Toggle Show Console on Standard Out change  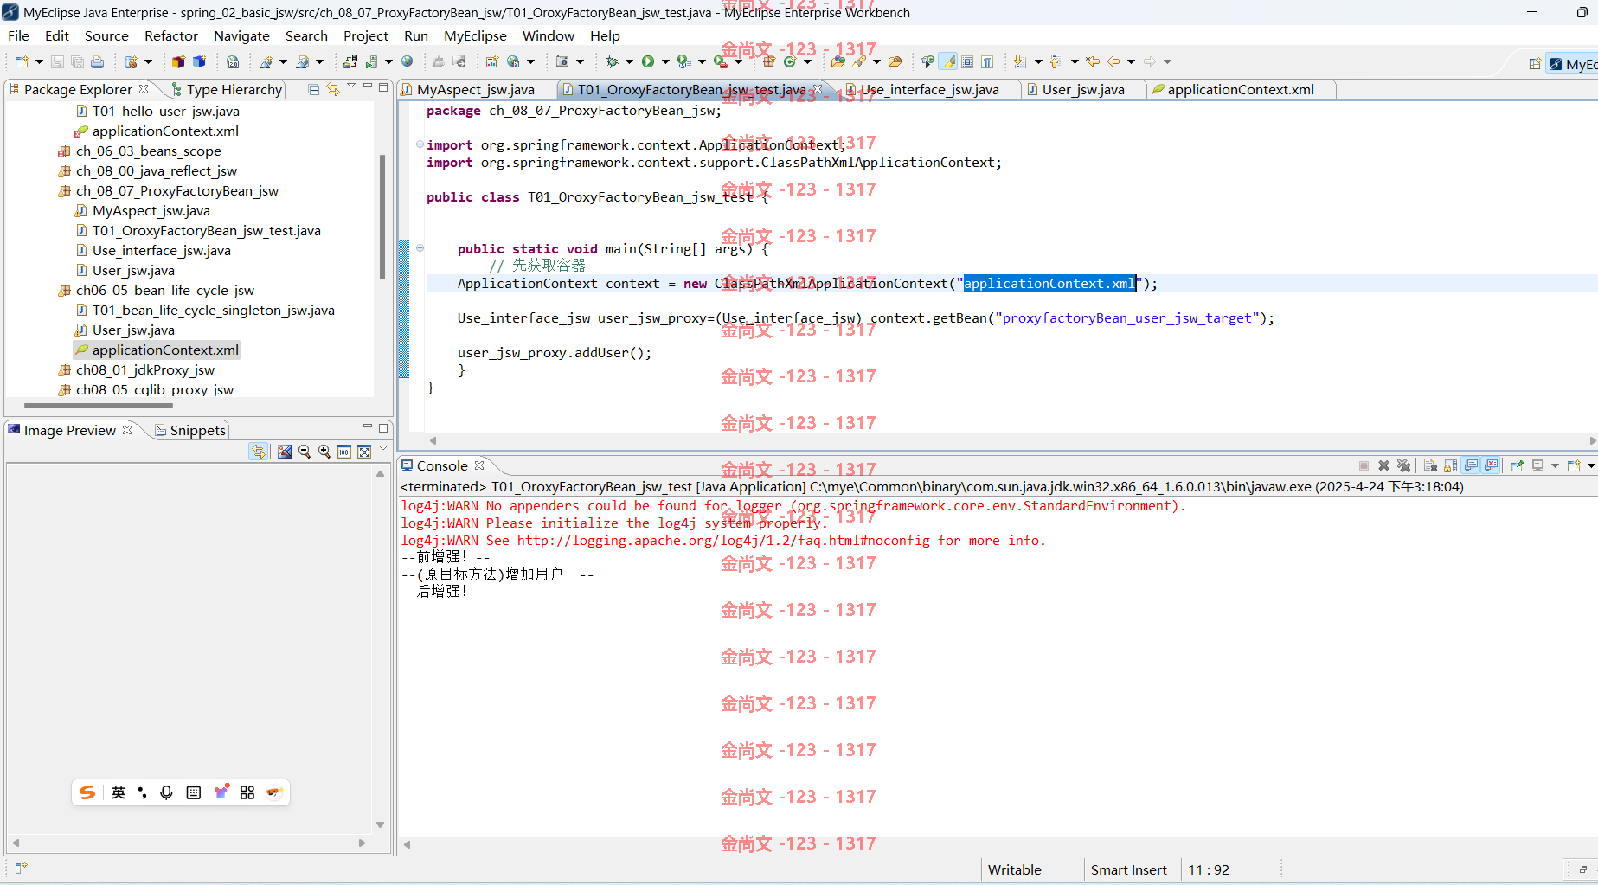tap(1471, 465)
